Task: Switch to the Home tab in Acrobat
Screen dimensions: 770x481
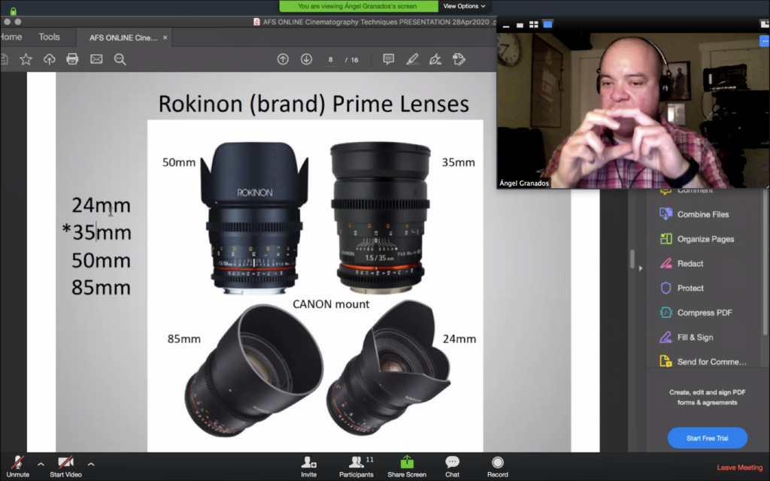Action: pyautogui.click(x=11, y=37)
